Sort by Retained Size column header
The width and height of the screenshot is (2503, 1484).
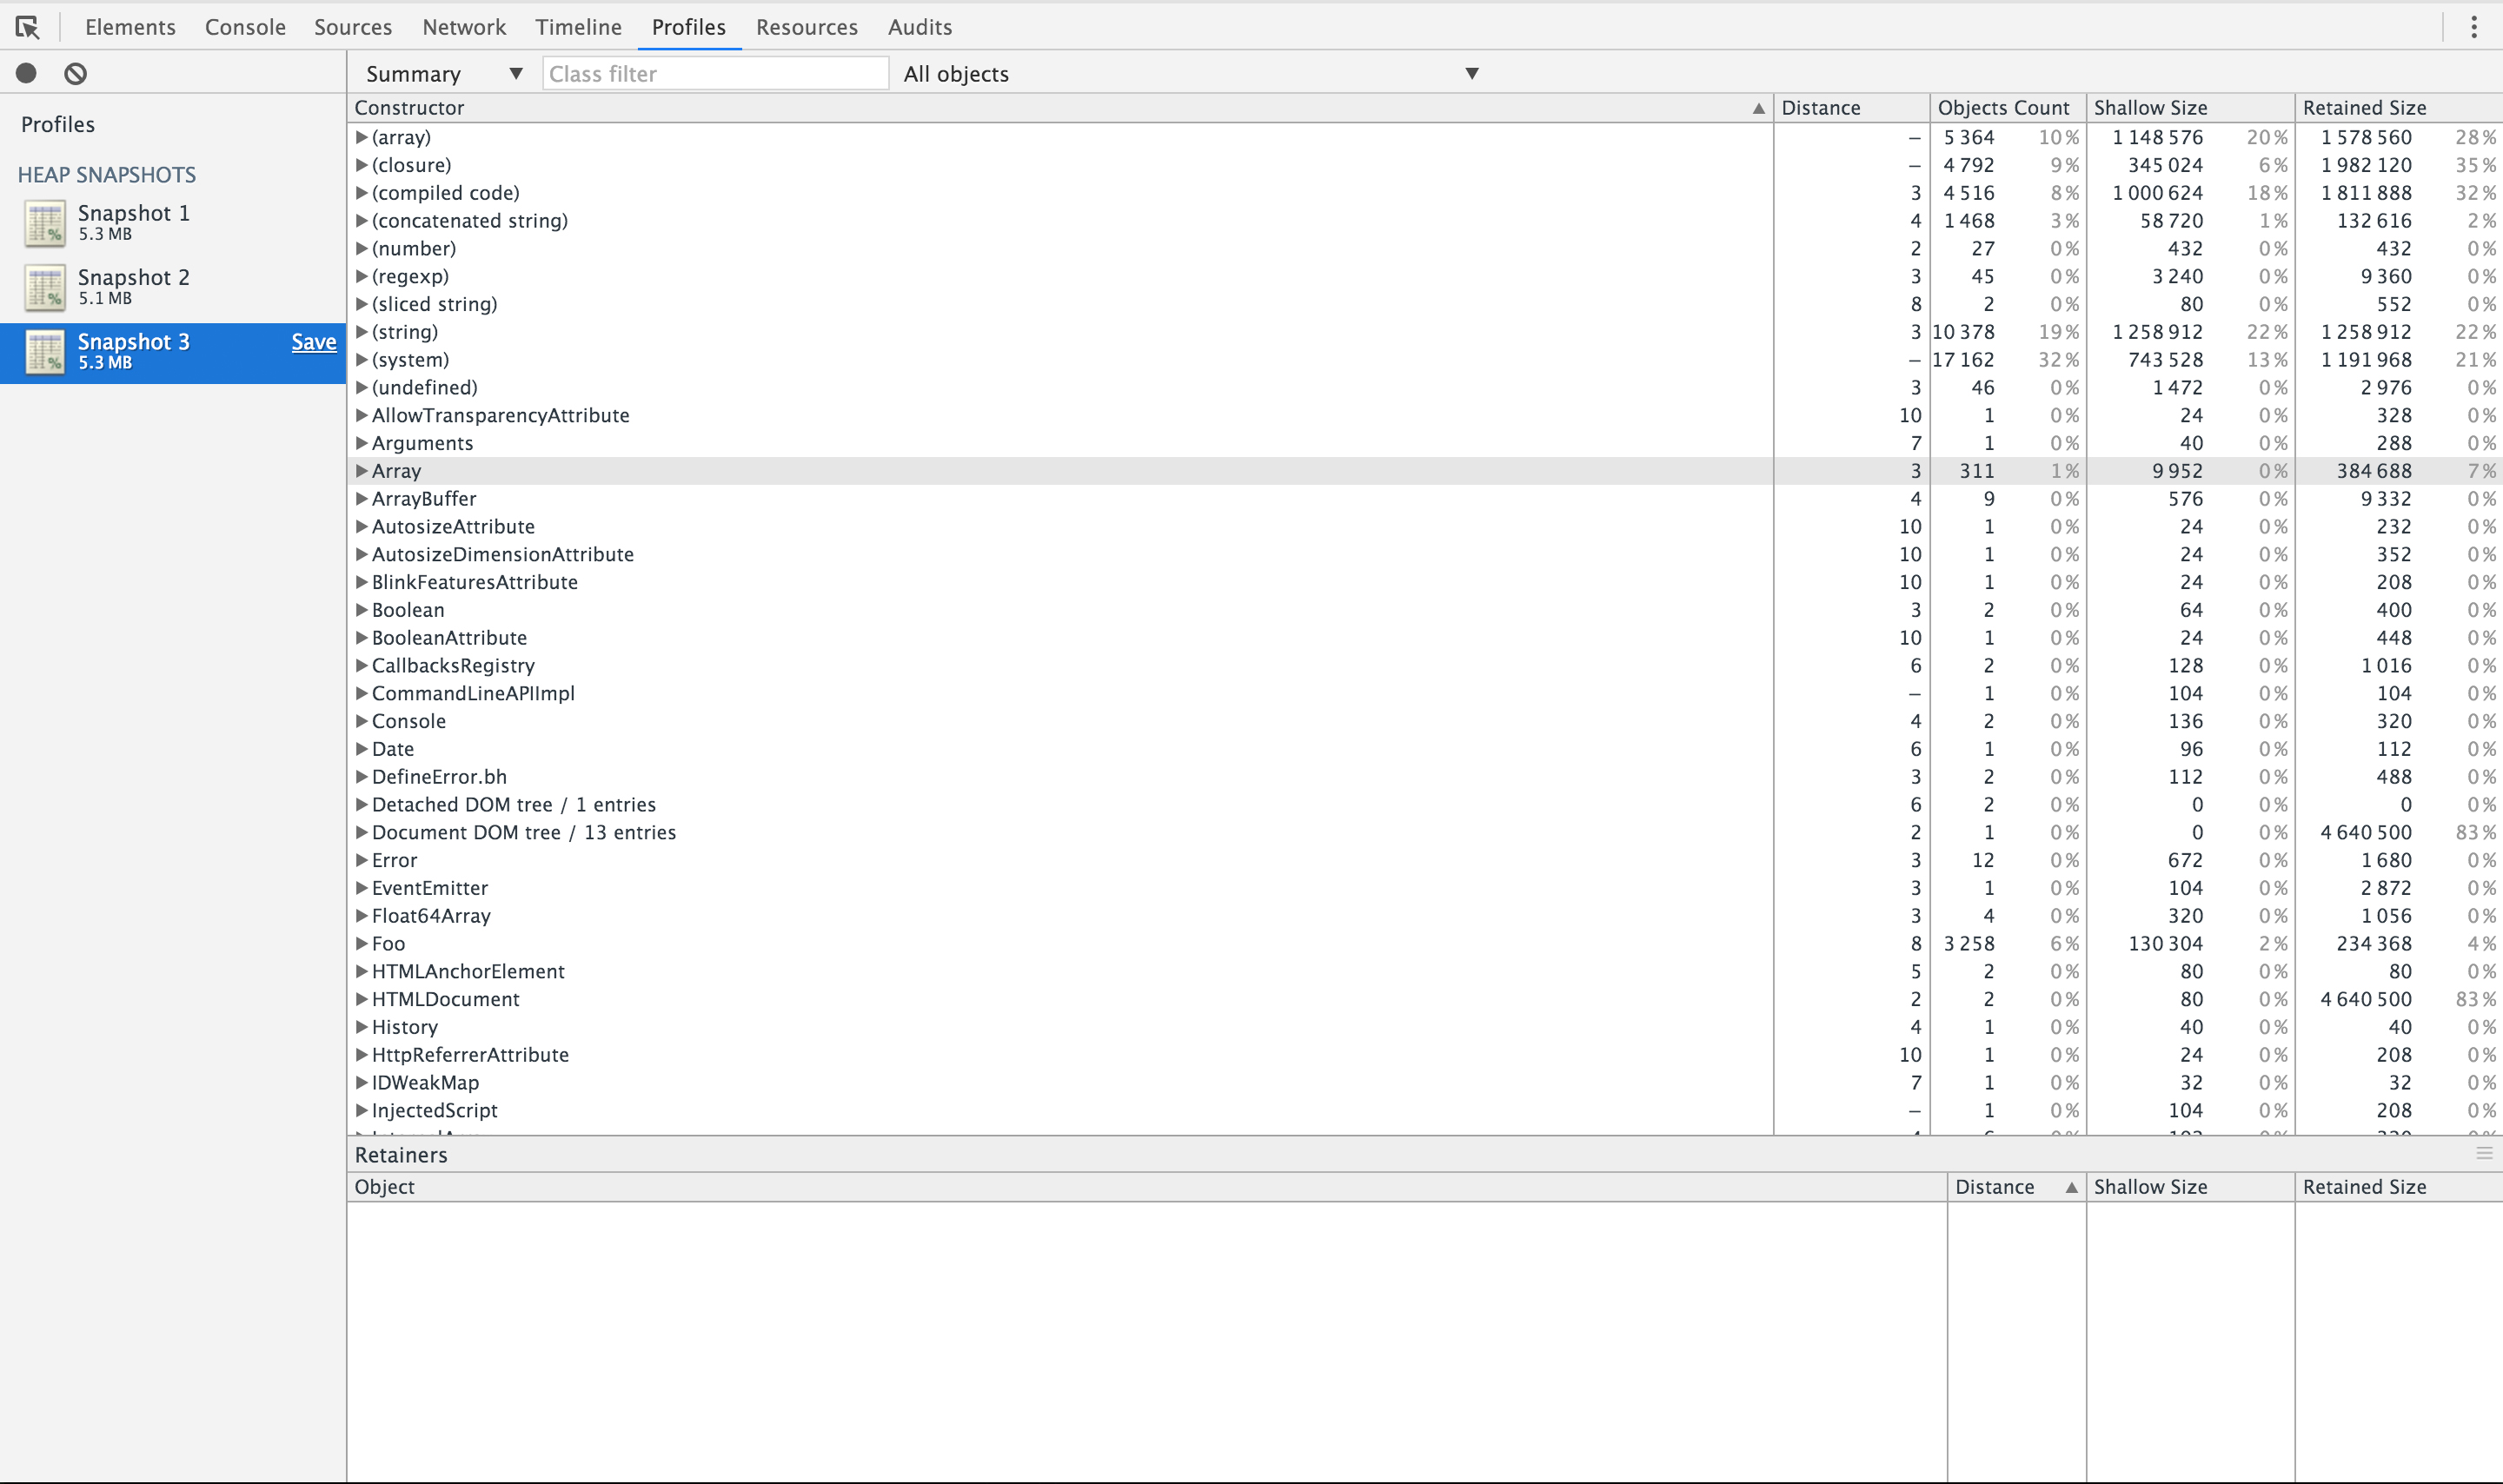(x=2364, y=108)
